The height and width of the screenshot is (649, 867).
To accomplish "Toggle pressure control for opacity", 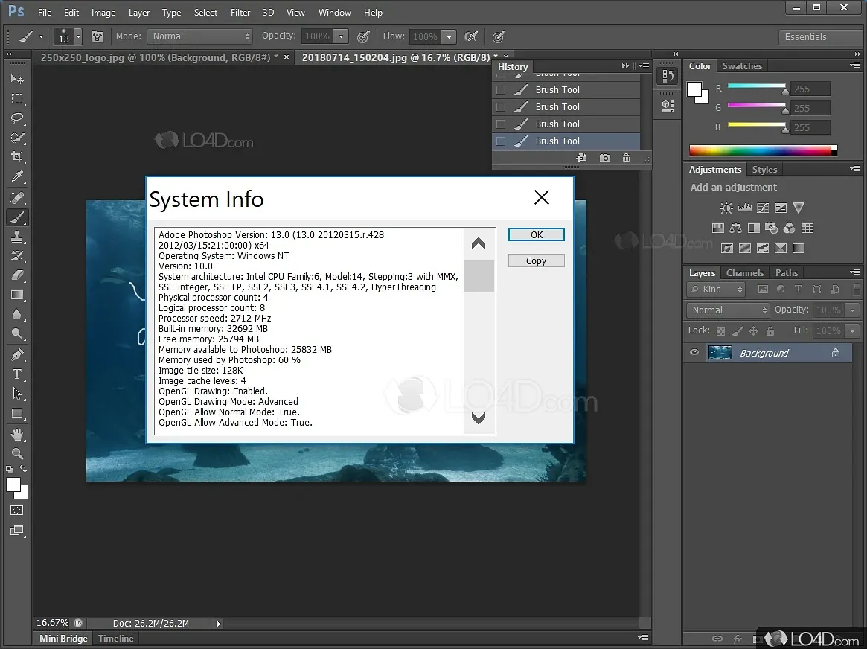I will tap(363, 36).
